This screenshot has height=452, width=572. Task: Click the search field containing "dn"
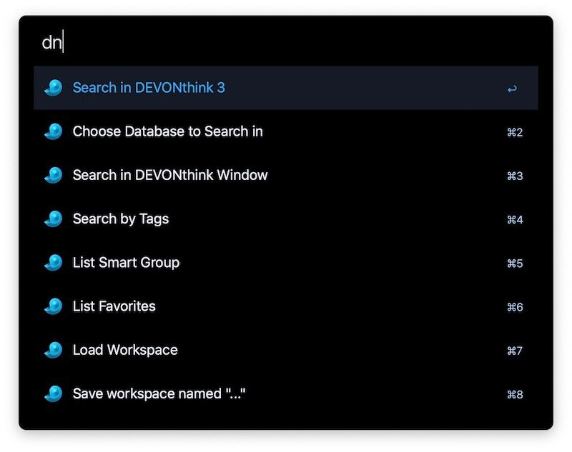pos(285,43)
